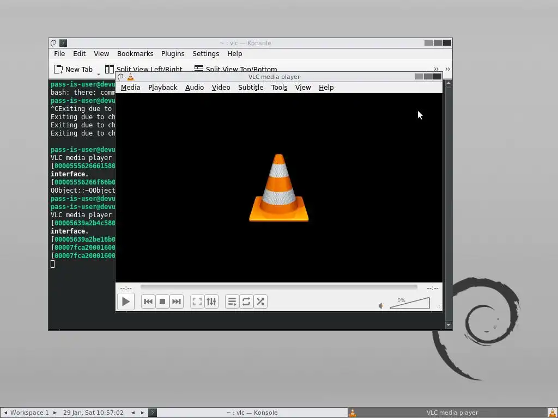Screen dimensions: 558x418
Task: Click the taskbar date and time
Action: tap(93, 413)
